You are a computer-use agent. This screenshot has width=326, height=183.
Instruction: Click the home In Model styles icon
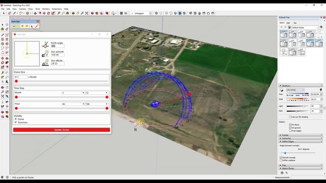coord(289,27)
